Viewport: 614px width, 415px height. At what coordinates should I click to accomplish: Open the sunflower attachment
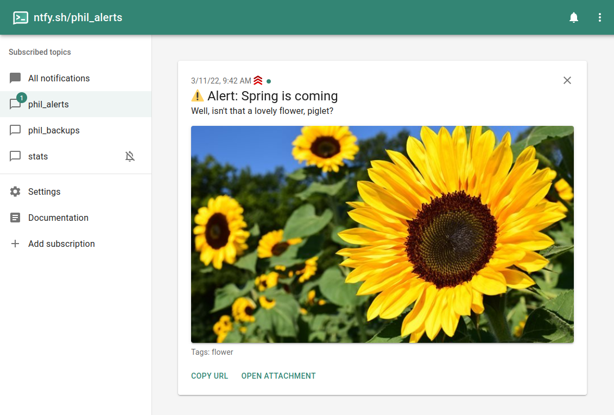tap(278, 375)
